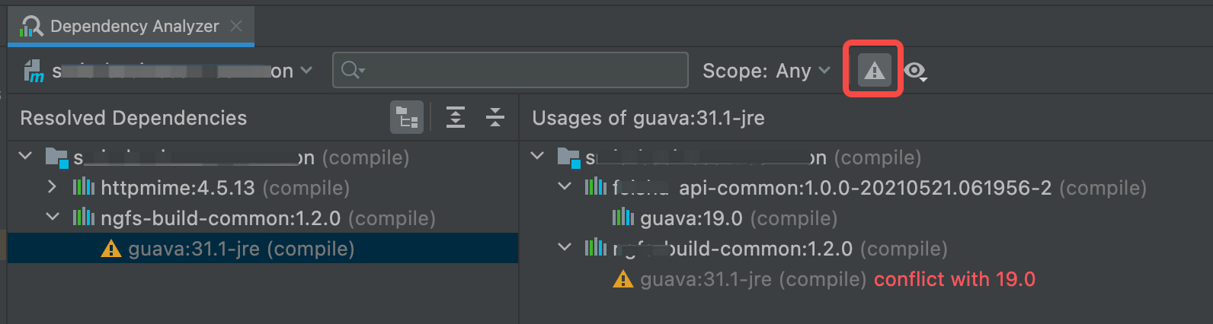
Task: Collapse the ngfs-build-common:1.2.0 node in Resolved Dependencies
Action: pyautogui.click(x=52, y=218)
